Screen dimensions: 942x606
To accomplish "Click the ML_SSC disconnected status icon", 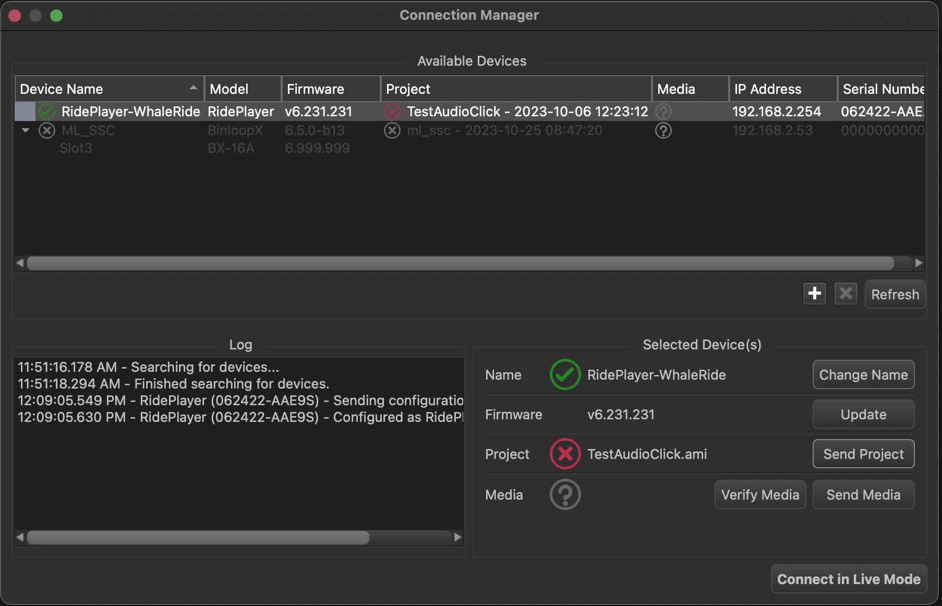I will coord(47,130).
